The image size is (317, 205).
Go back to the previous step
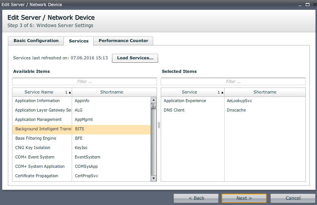click(196, 198)
